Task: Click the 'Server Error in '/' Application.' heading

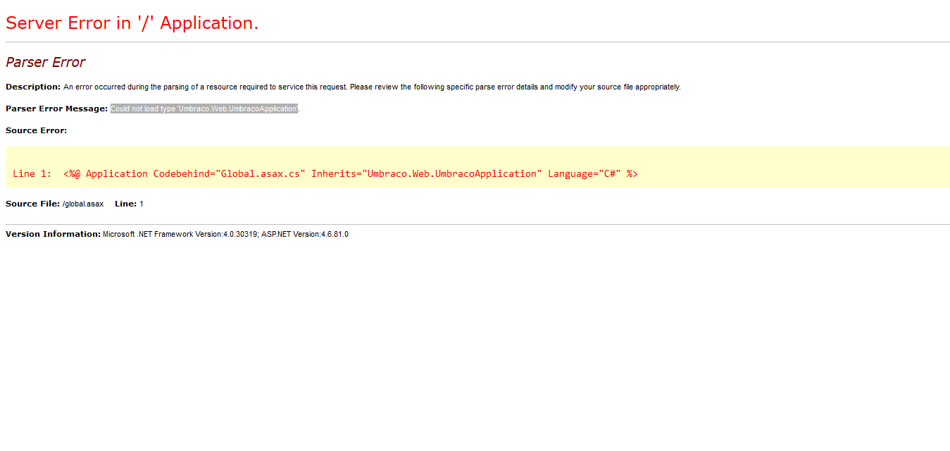Action: [x=132, y=23]
